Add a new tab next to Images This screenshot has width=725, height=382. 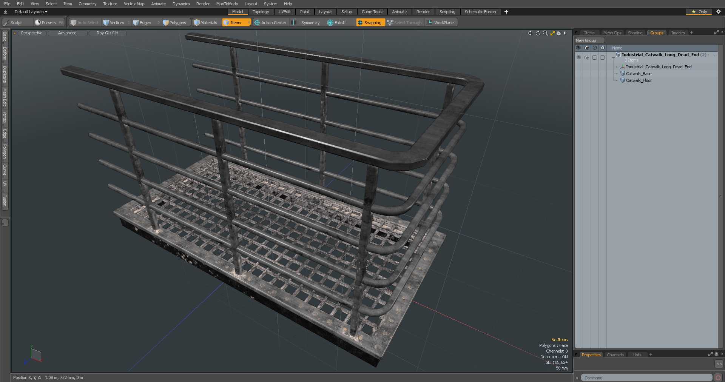coord(691,33)
